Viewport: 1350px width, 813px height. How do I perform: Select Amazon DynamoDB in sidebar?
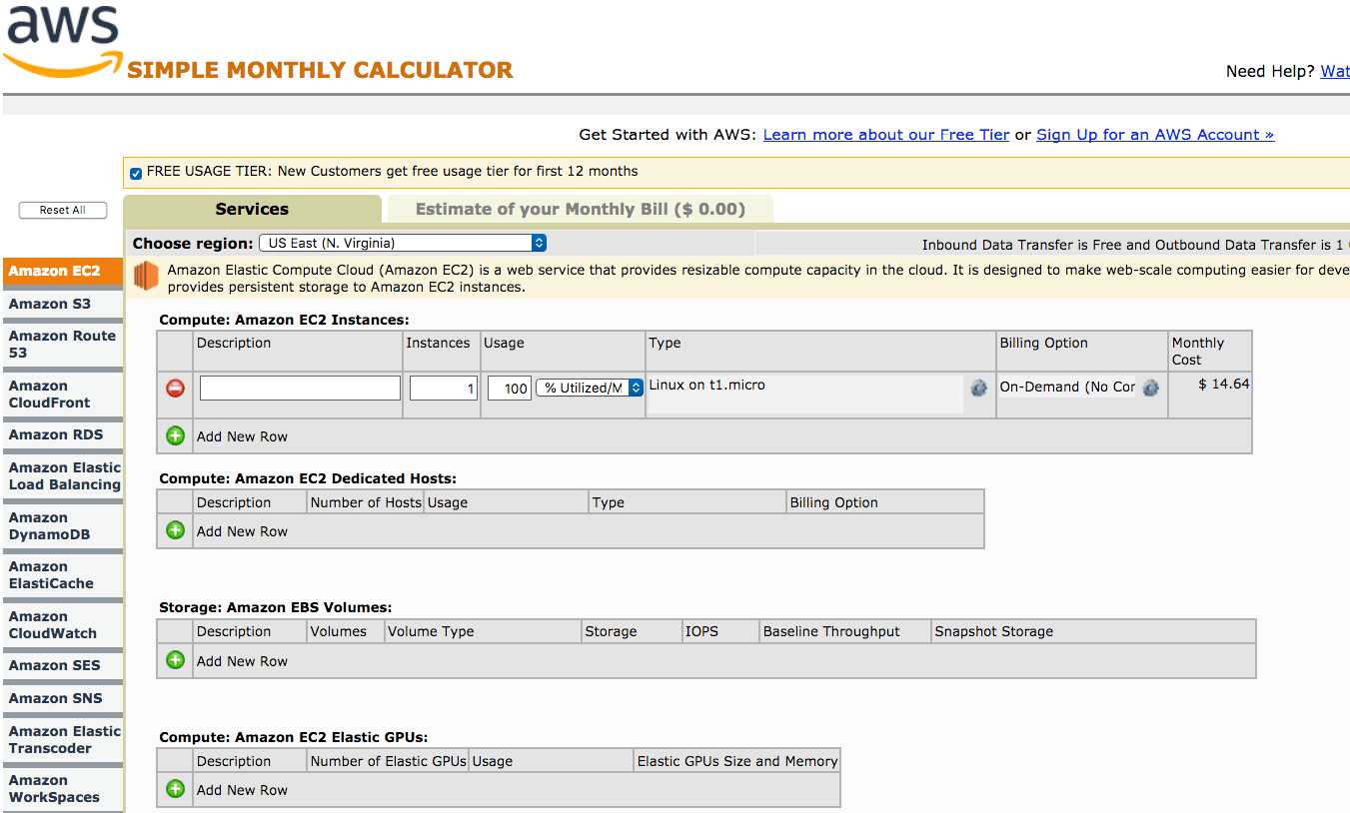click(x=62, y=526)
